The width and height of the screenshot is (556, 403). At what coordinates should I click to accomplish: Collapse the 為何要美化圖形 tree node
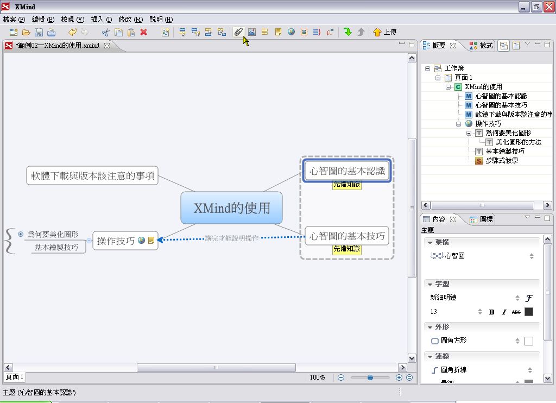(x=469, y=133)
